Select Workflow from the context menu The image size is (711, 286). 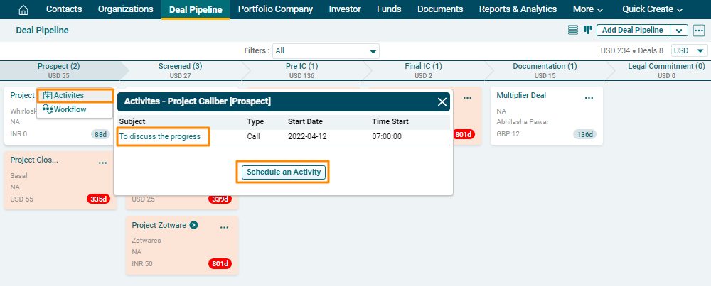click(70, 109)
